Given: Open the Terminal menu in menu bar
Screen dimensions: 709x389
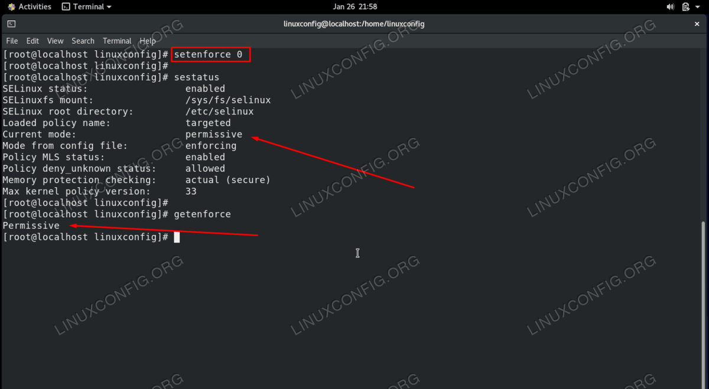Looking at the screenshot, I should [117, 41].
